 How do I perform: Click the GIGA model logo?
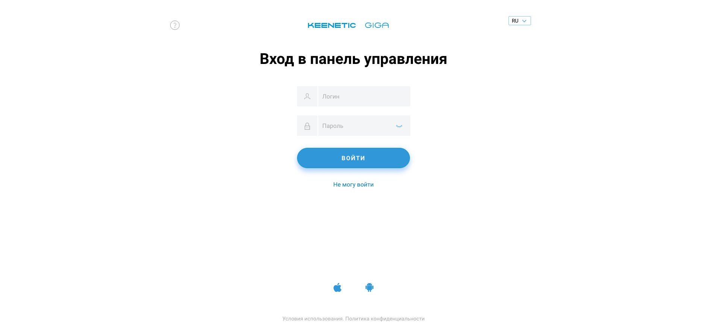pos(377,25)
